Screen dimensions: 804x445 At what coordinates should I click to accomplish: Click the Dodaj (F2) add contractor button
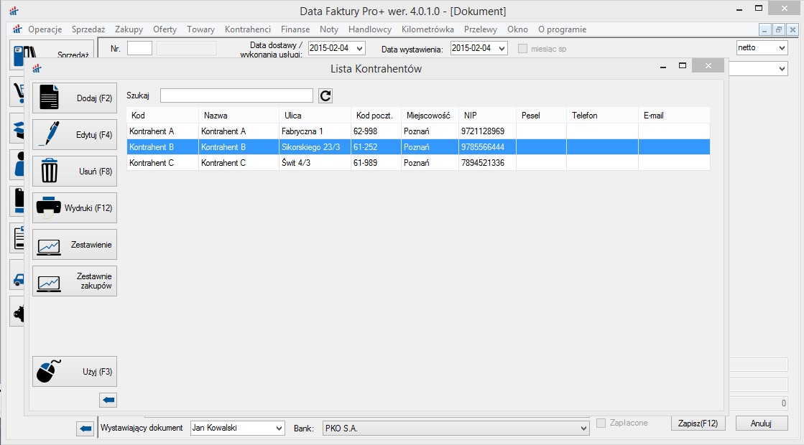click(x=75, y=98)
